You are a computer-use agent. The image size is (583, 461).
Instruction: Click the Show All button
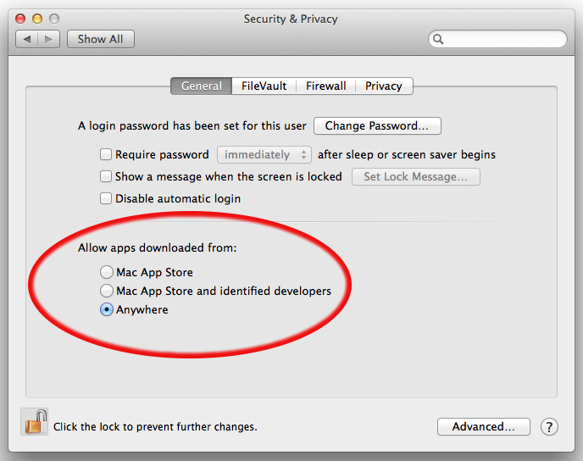[100, 39]
